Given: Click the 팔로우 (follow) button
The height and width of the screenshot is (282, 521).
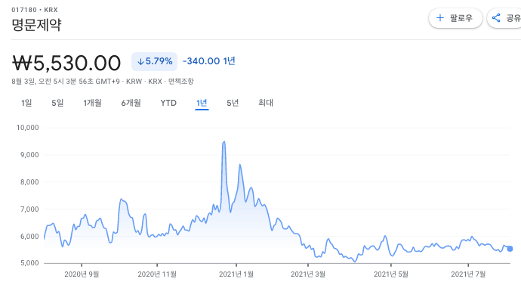Looking at the screenshot, I should (x=455, y=18).
